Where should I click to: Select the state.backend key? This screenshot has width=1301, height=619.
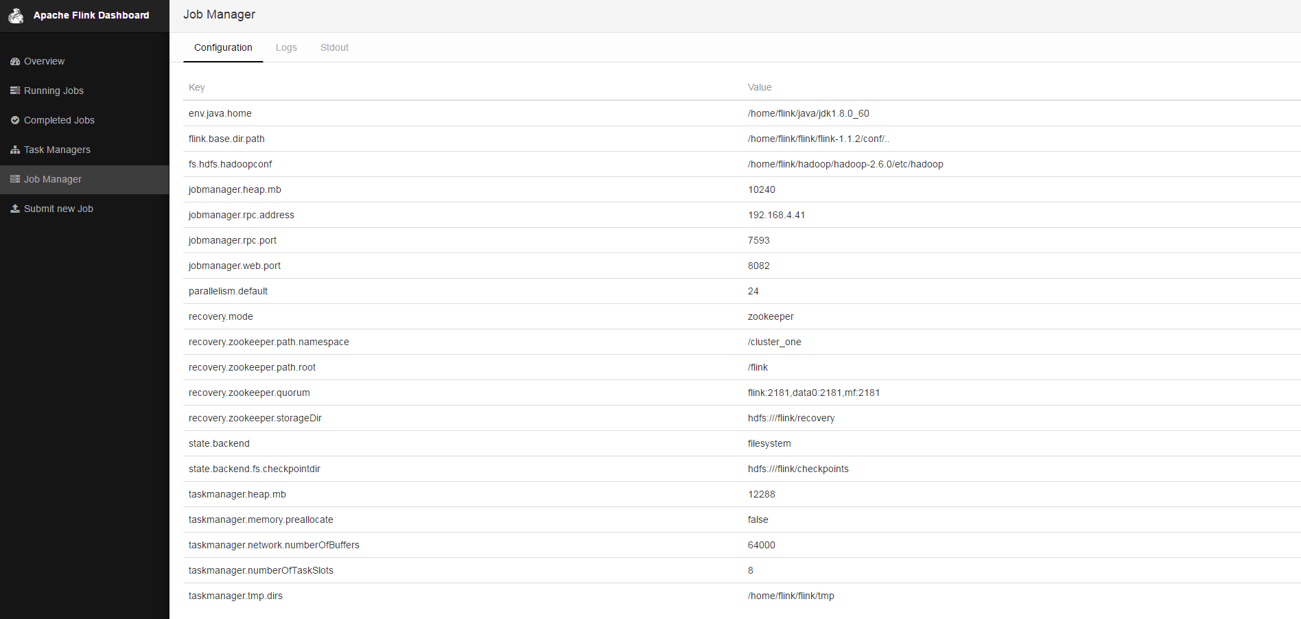(219, 443)
